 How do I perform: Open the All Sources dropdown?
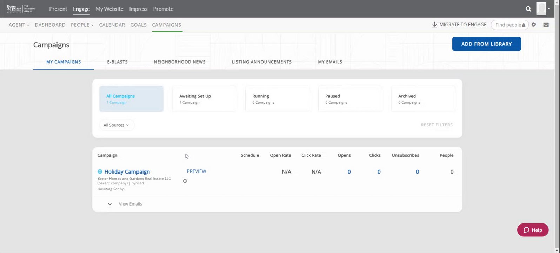[116, 125]
